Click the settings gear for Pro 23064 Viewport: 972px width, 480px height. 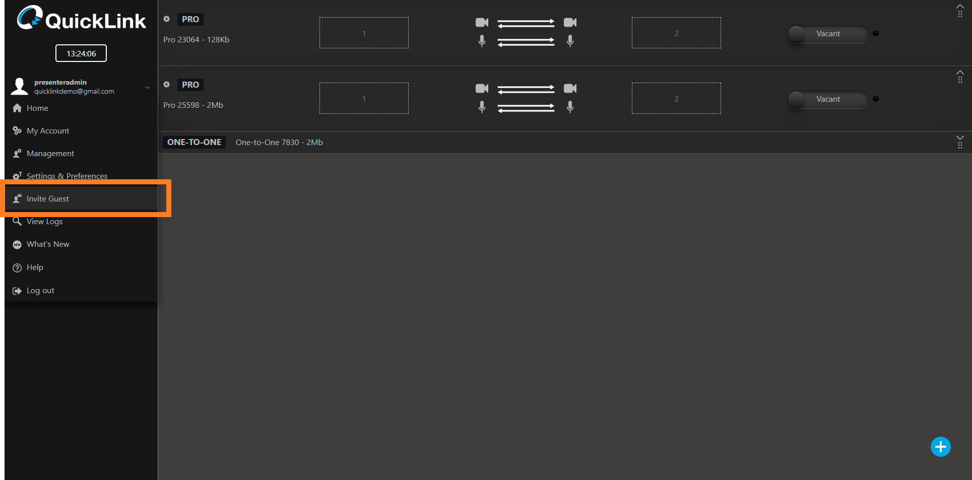click(167, 19)
